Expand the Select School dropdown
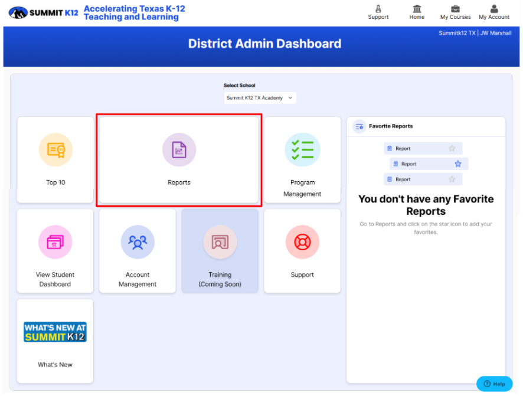This screenshot has width=523, height=396. point(260,98)
